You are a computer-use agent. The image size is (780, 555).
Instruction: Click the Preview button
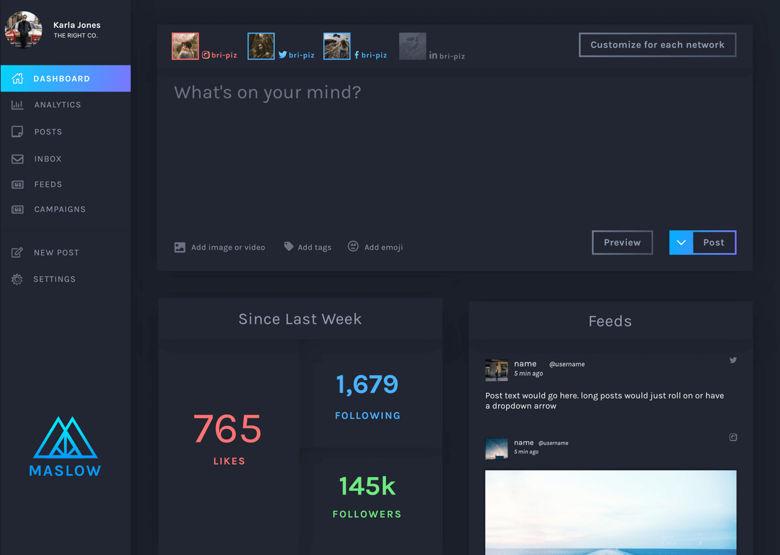coord(622,242)
